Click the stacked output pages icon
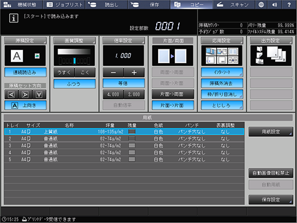The image size is (297, 223). (276, 55)
